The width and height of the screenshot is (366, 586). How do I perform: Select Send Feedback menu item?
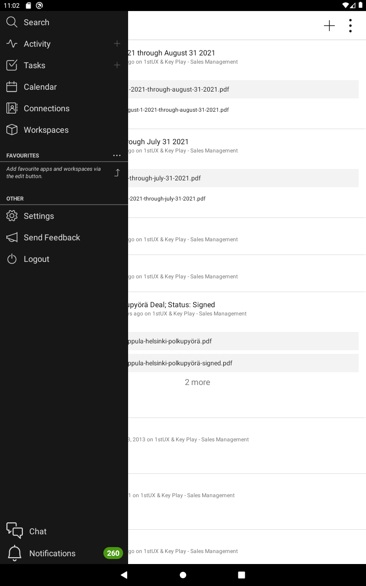(x=64, y=237)
